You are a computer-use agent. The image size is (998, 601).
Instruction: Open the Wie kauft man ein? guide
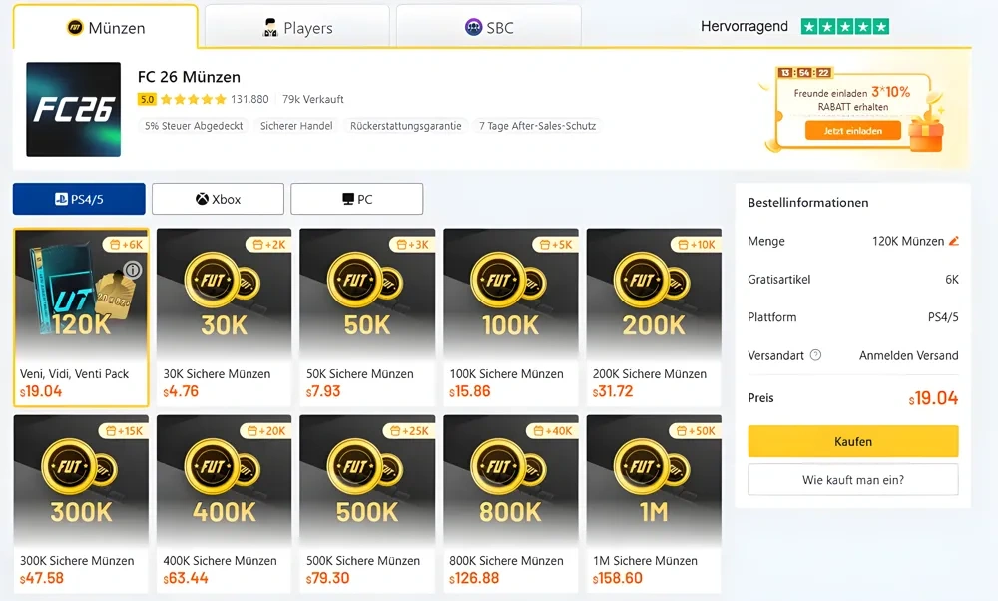[x=852, y=480]
